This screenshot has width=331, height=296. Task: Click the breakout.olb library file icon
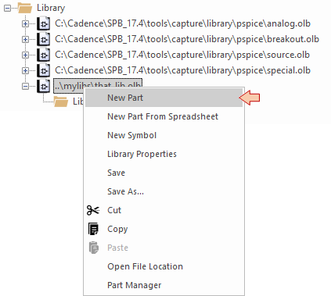click(x=43, y=39)
